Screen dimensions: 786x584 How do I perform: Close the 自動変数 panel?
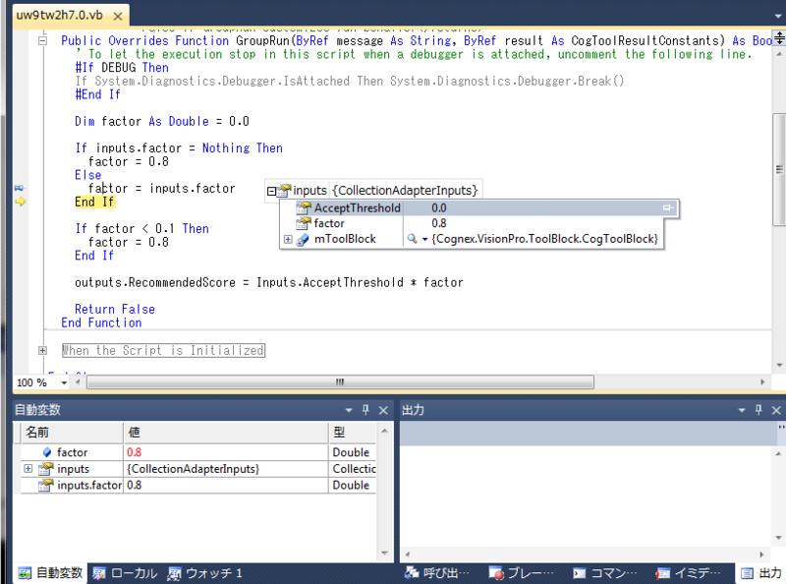383,410
